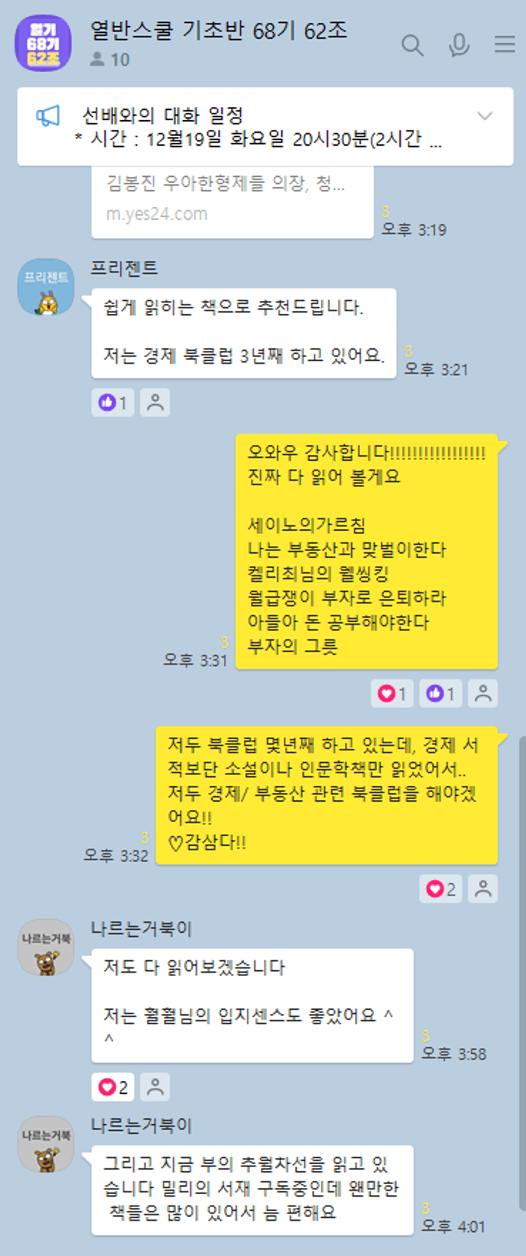Toggle thumbs-up reaction on the book list message

tap(441, 694)
